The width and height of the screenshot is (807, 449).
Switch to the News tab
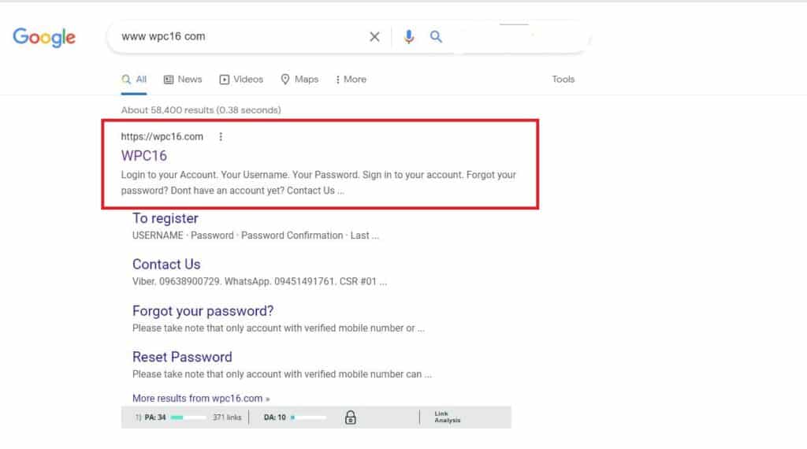tap(183, 80)
